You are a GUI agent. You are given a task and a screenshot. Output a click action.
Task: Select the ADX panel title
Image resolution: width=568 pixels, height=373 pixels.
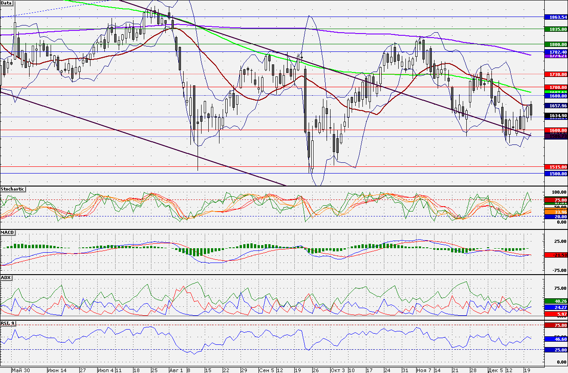click(6, 277)
